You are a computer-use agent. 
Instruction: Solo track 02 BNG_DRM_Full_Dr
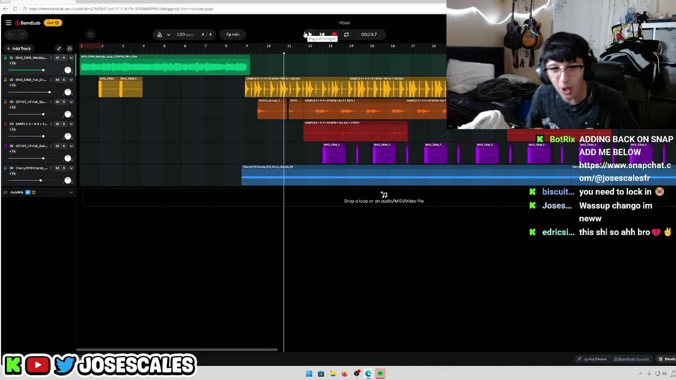[64, 80]
